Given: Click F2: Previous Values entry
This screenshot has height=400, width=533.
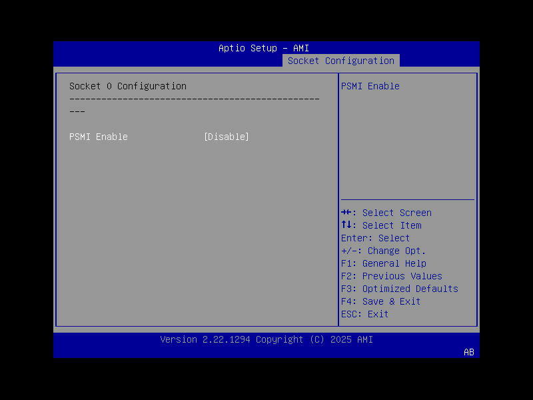Looking at the screenshot, I should coord(390,276).
